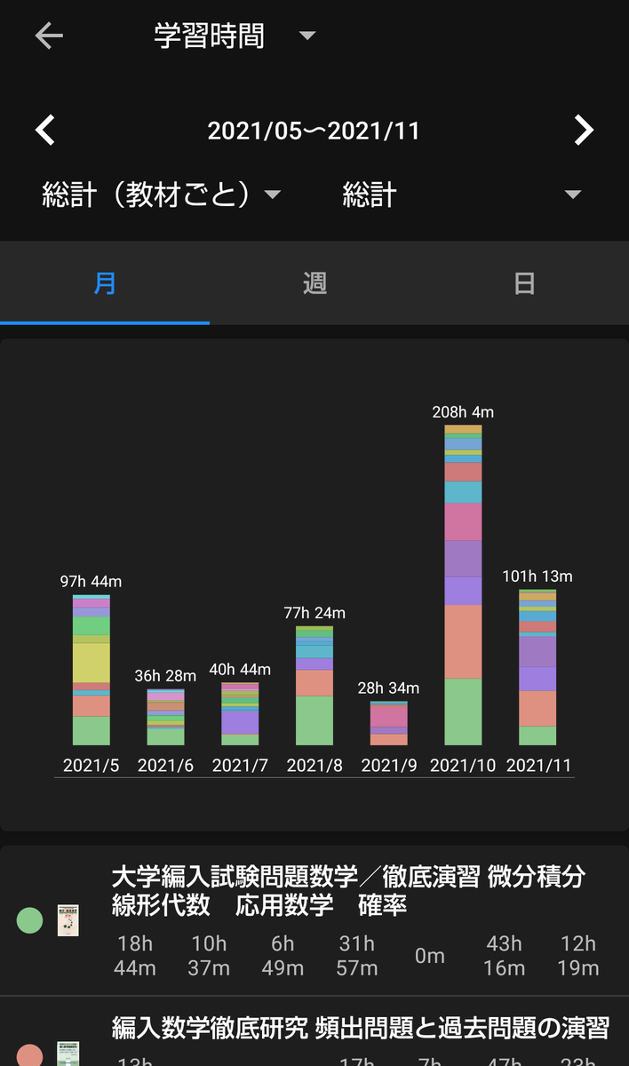The width and height of the screenshot is (629, 1066).
Task: Click the 2021/8 axis label
Action: tap(314, 766)
